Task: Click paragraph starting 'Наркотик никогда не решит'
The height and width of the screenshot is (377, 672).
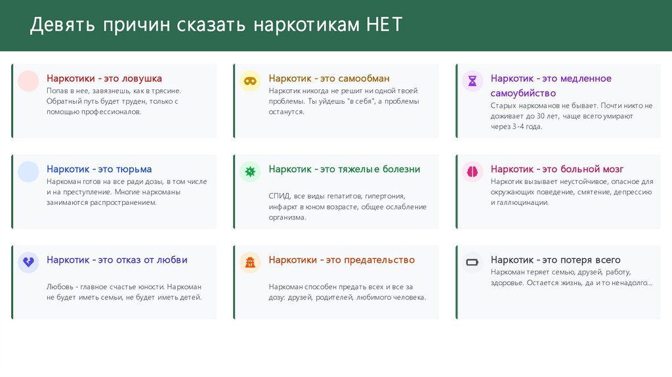Action: pos(344,101)
